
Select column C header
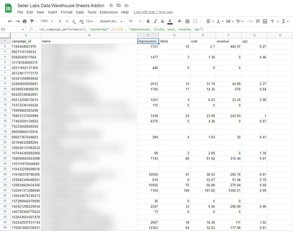(148, 35)
